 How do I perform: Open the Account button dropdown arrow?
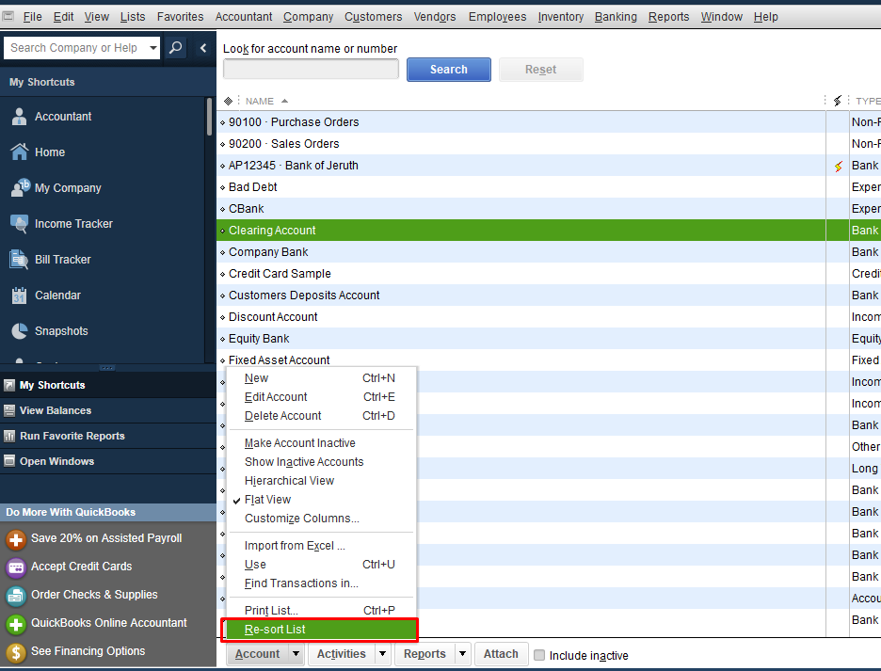[x=296, y=653]
